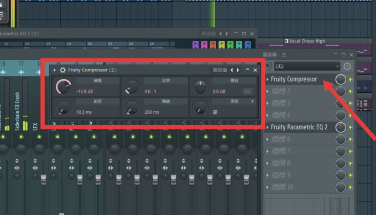
Task: Select the yellow band token in Parametric EQ 2
Action: [222, 45]
